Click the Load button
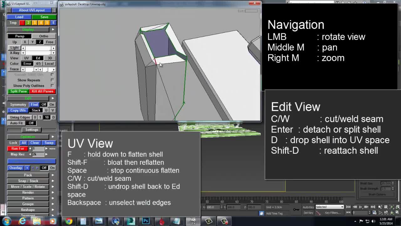Viewport: 401px width, 226px height. (19, 17)
